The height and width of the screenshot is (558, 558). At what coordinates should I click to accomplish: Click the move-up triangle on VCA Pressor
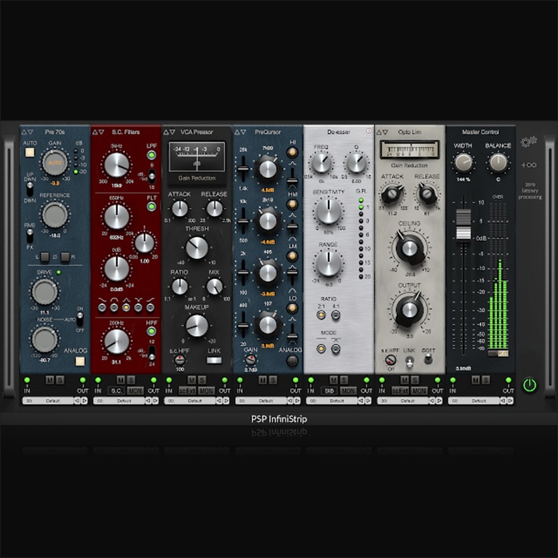tap(166, 132)
